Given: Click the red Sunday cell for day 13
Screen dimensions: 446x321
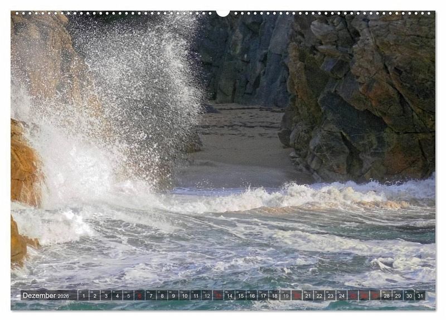Looking at the screenshot, I should 218,295.
